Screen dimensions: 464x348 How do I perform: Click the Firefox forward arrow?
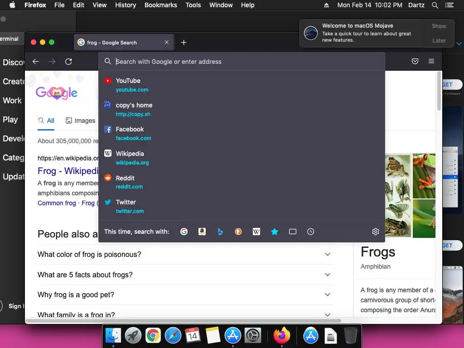coord(52,62)
